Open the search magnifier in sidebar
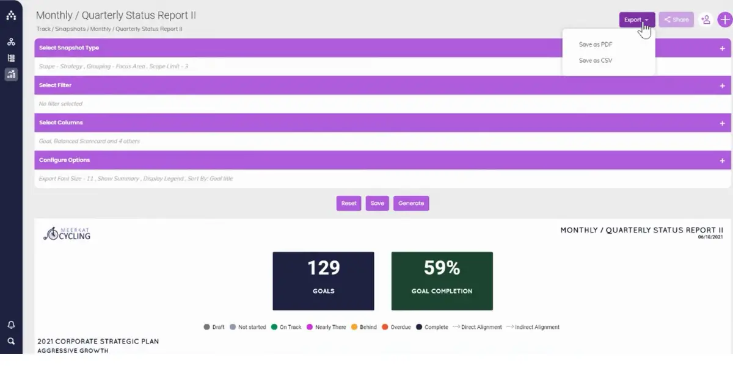This screenshot has height=366, width=733. [x=11, y=342]
